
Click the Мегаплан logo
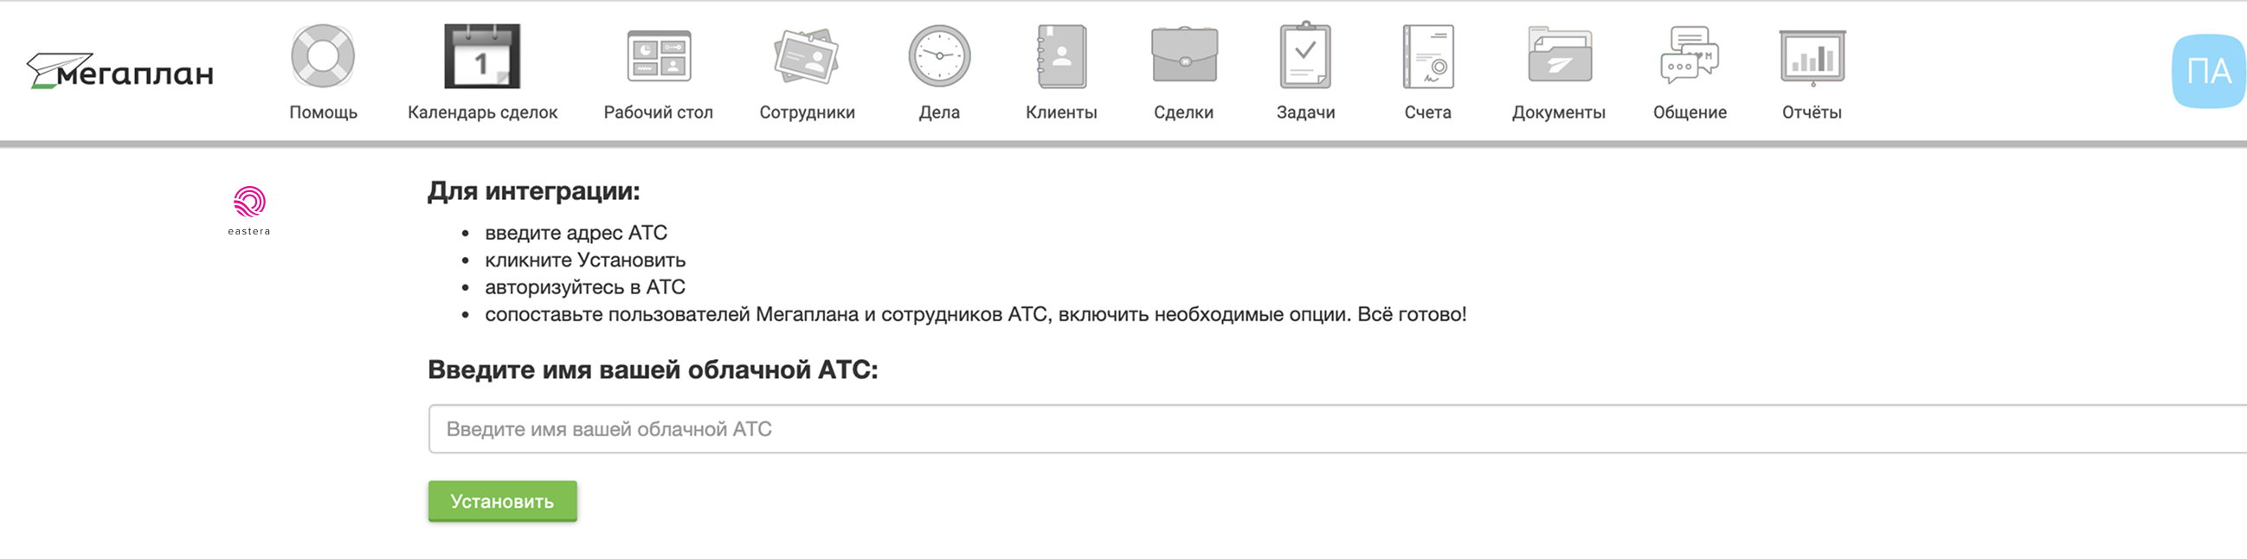[x=120, y=72]
